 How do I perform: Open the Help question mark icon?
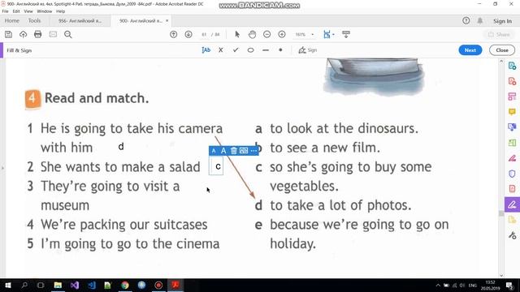(466, 20)
